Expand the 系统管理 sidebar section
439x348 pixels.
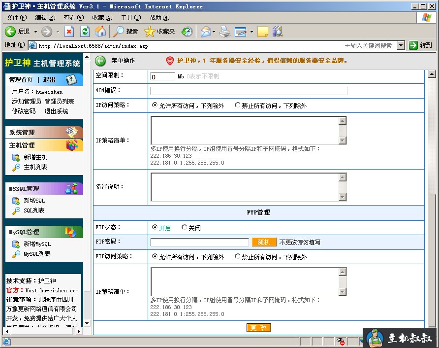pos(44,132)
